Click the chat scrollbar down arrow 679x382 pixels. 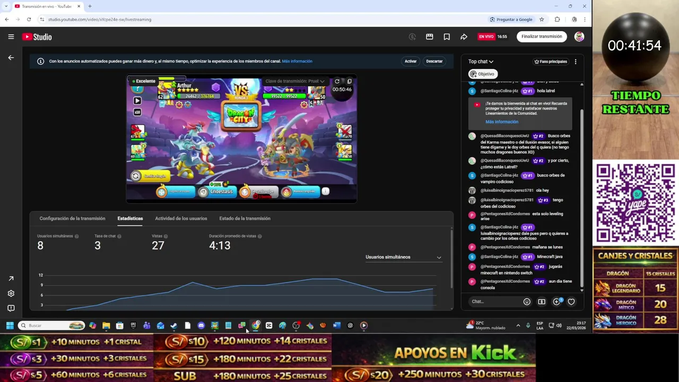pyautogui.click(x=582, y=291)
